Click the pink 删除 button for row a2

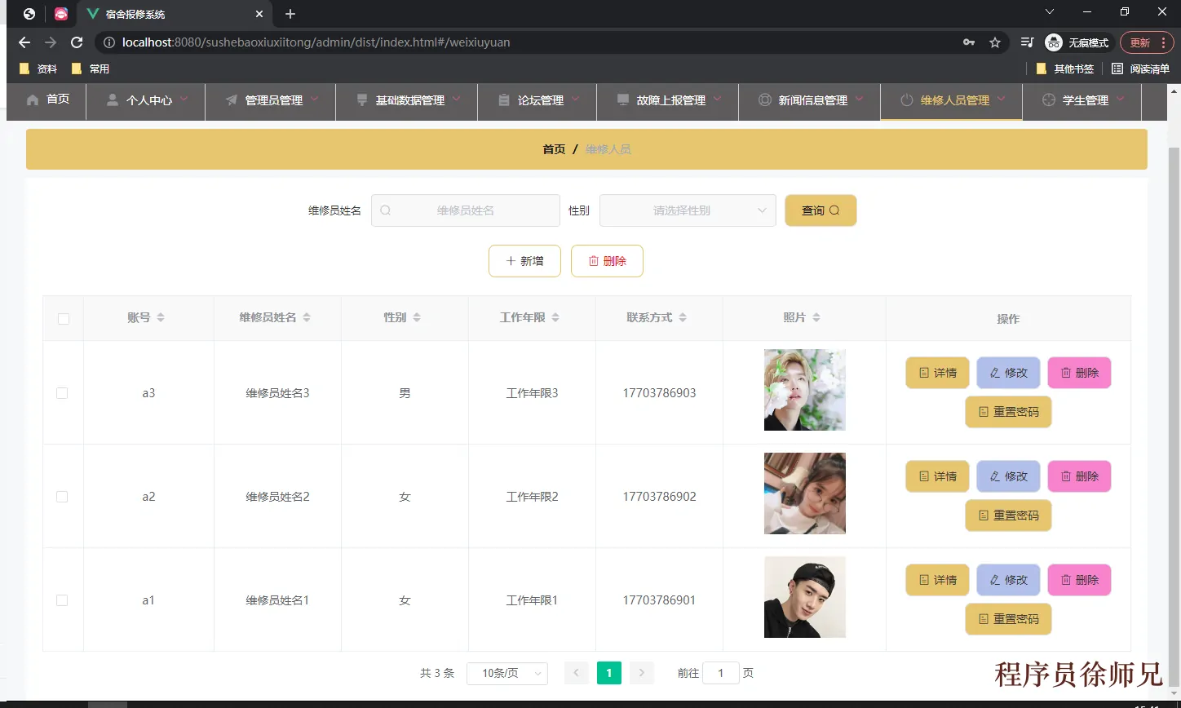click(x=1079, y=476)
